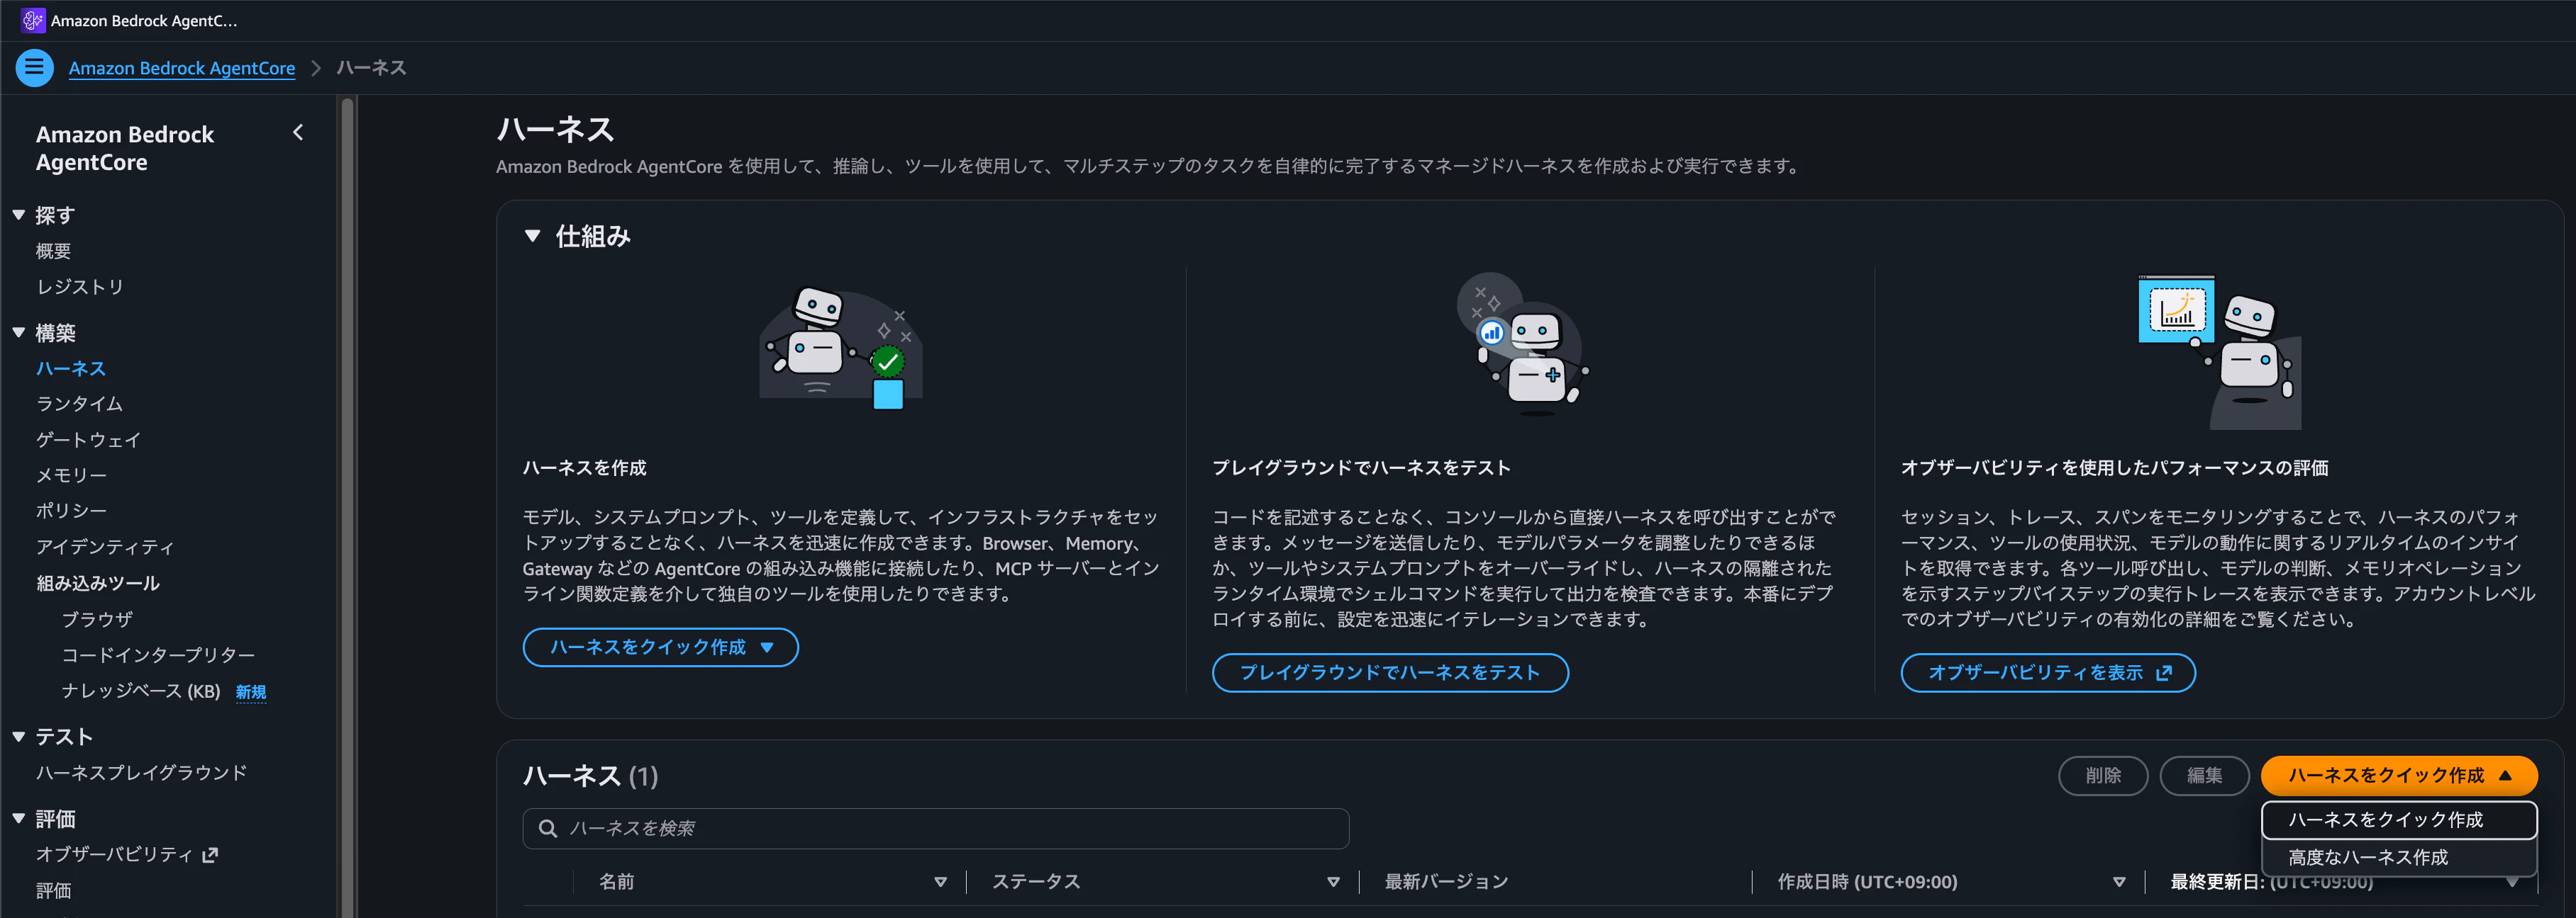Sort by 作成日時 (UTC+09:00) column arrow
This screenshot has width=2576, height=918.
click(x=2118, y=882)
